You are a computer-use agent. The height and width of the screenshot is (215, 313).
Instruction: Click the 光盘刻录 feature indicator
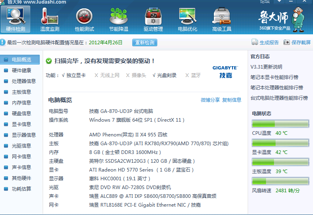[x=164, y=75]
